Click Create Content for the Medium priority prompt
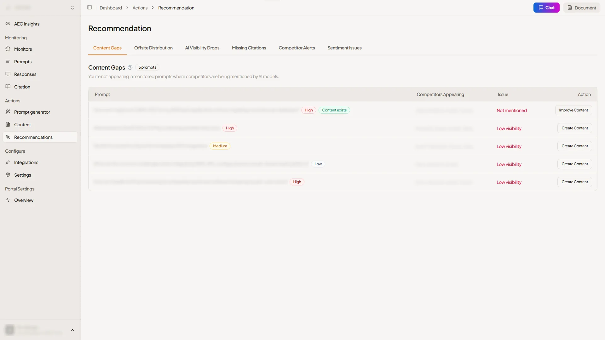 pos(575,146)
